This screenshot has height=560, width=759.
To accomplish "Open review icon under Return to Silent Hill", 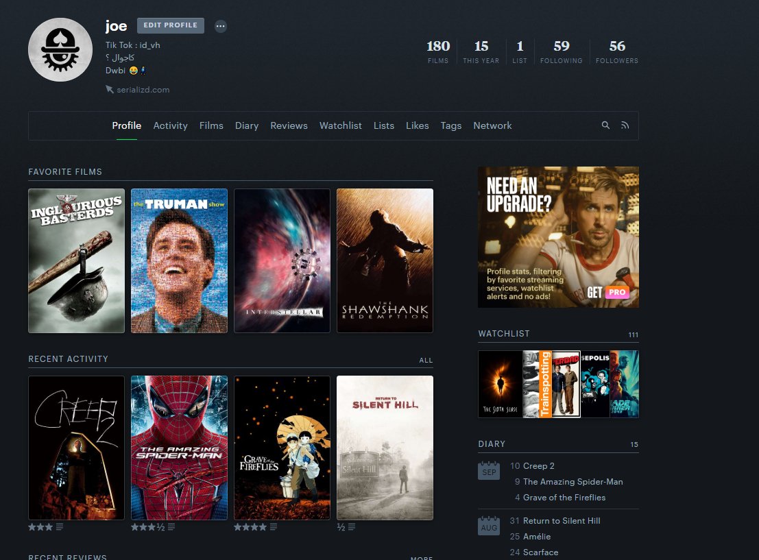I will (x=352, y=527).
